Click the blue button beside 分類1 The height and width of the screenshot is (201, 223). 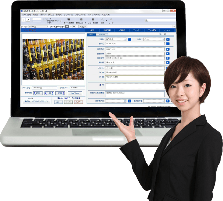(129, 39)
